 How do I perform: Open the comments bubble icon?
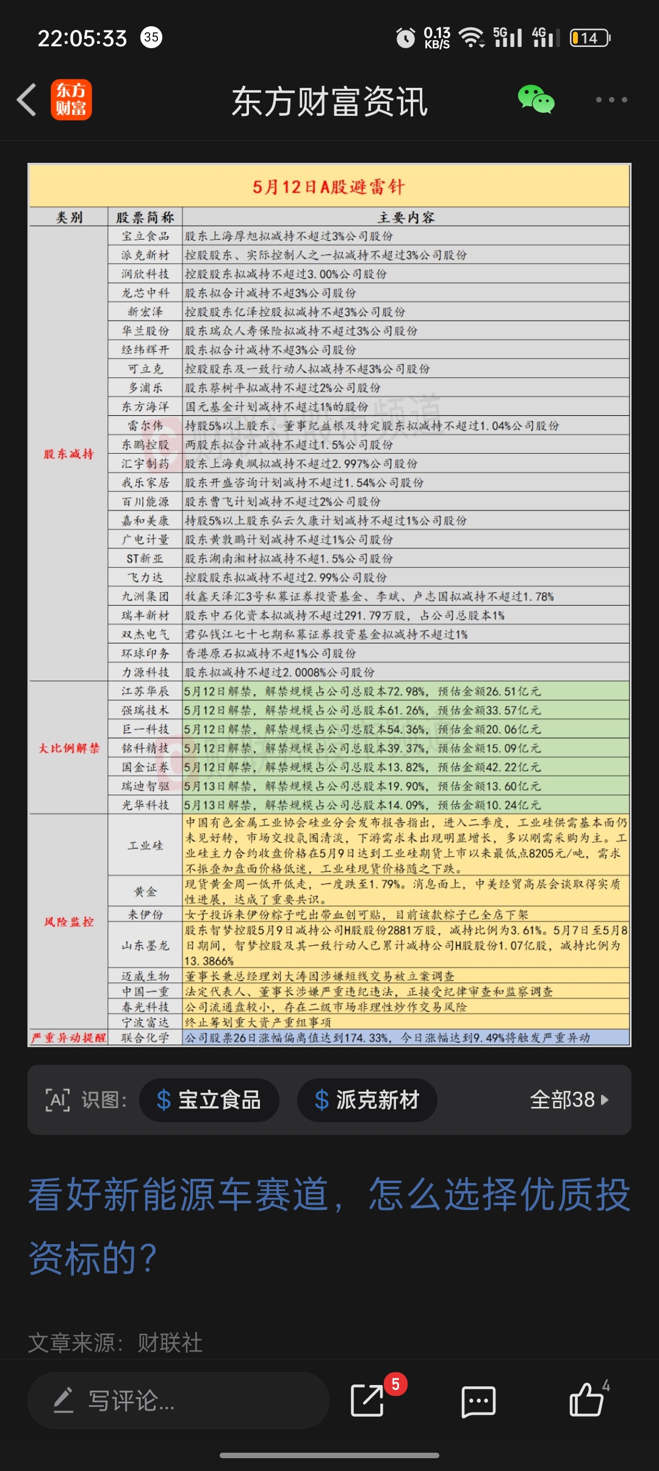click(478, 1401)
